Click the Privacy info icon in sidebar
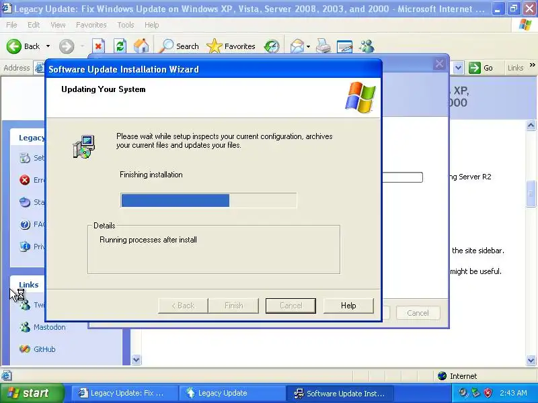The width and height of the screenshot is (538, 403). pos(25,247)
